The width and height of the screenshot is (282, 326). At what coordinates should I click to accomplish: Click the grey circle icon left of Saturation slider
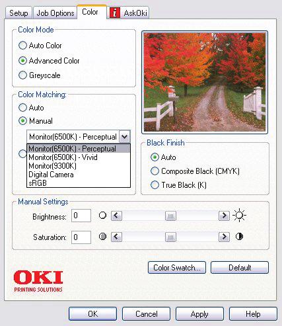coord(102,237)
